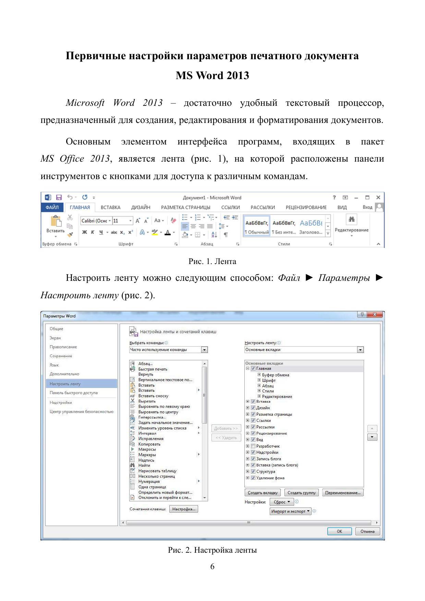The width and height of the screenshot is (425, 601).
Task: Click the yellow text highlight color button
Action: 155,232
